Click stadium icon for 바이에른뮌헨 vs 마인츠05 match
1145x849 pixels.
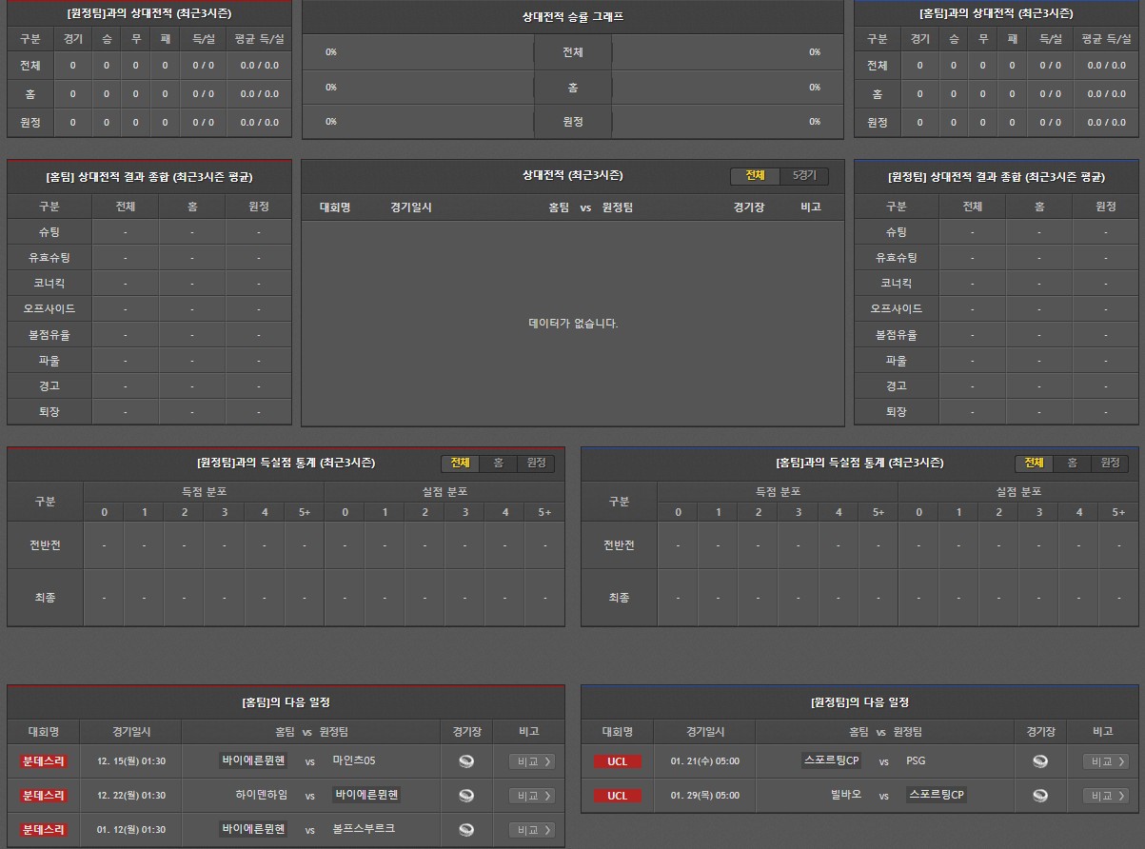pos(465,761)
